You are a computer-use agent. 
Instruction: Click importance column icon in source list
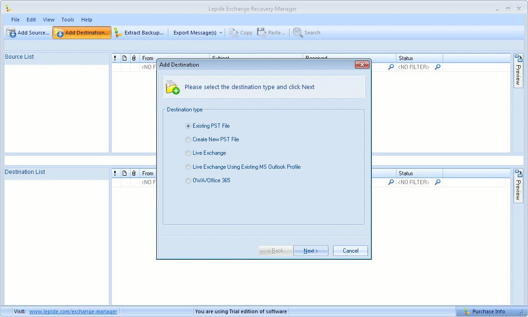point(115,58)
